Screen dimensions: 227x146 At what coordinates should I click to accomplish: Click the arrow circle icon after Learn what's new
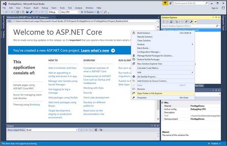pyautogui.click(x=113, y=51)
